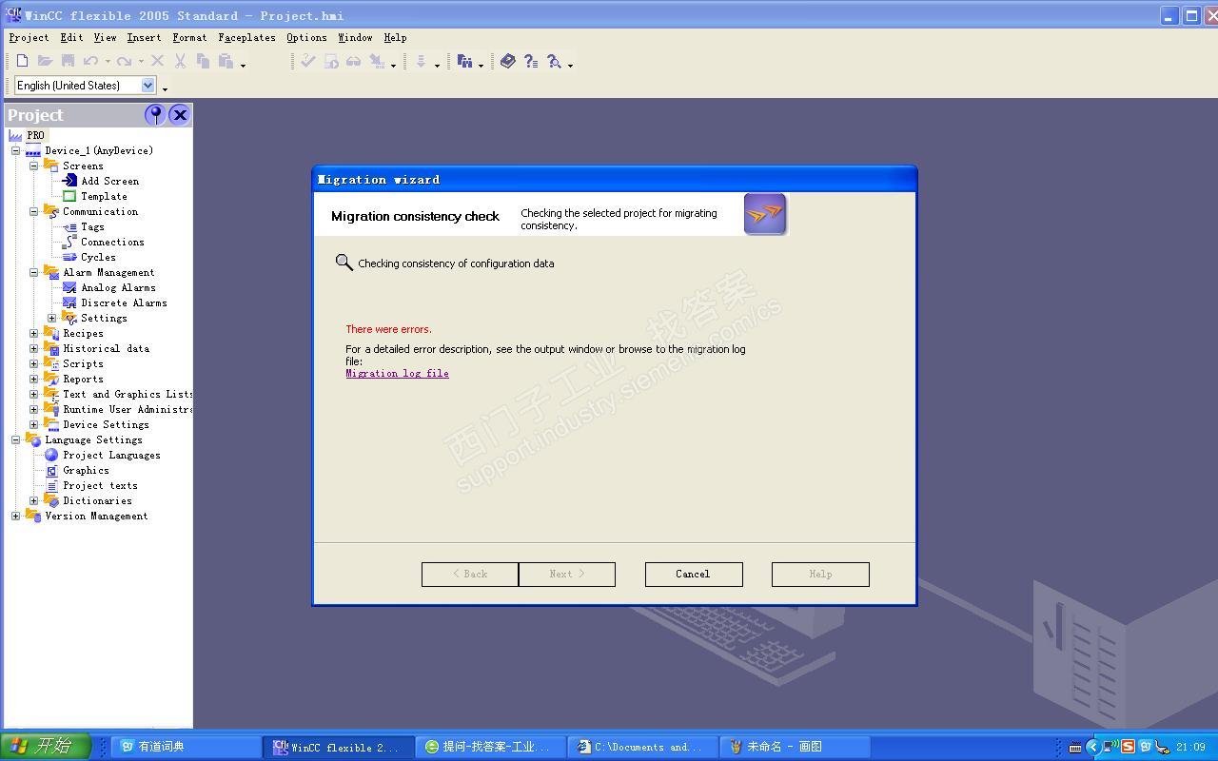Click the start runtime icon next to the checkmark
Viewport: 1218px width, 761px height.
pyautogui.click(x=331, y=61)
